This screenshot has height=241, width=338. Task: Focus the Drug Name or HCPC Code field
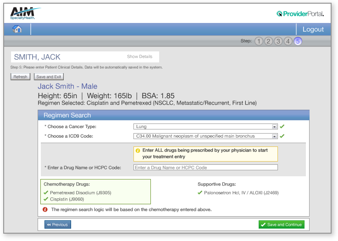(x=205, y=168)
